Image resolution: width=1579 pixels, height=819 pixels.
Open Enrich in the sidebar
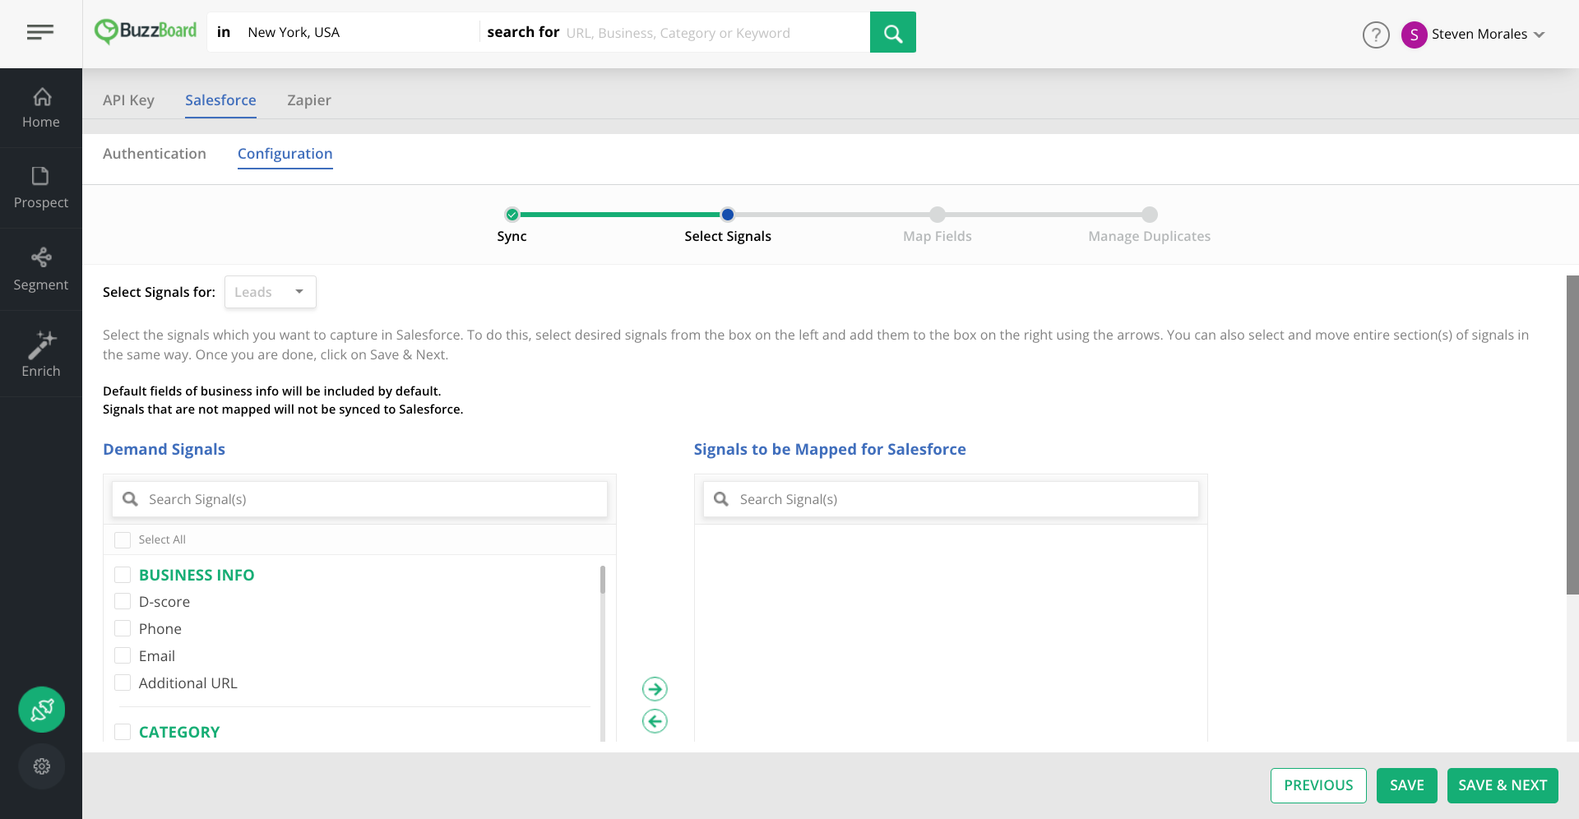point(41,354)
